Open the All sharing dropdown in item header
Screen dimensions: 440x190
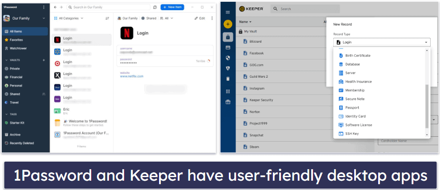click(x=166, y=18)
